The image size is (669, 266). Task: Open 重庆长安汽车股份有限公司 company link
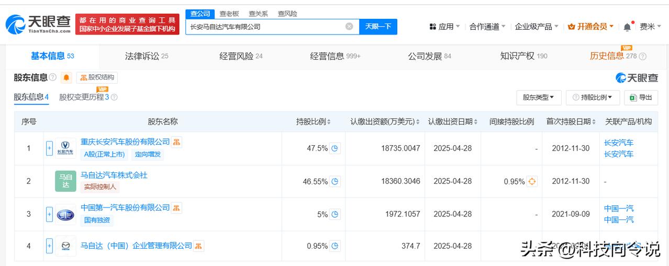point(125,142)
